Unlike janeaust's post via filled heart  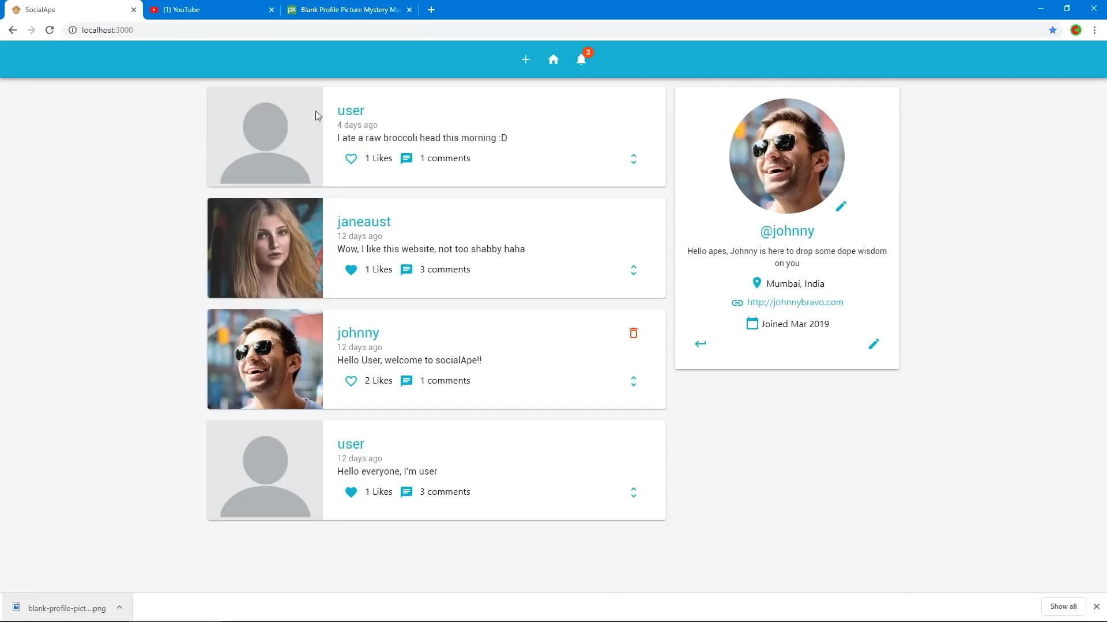click(351, 270)
